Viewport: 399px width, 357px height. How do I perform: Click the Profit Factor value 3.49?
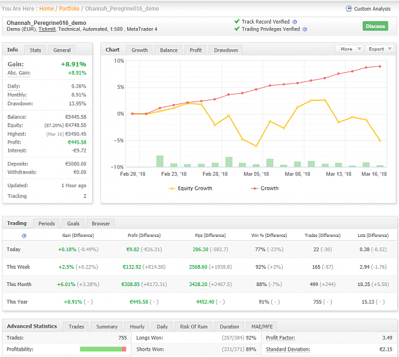[x=387, y=338]
